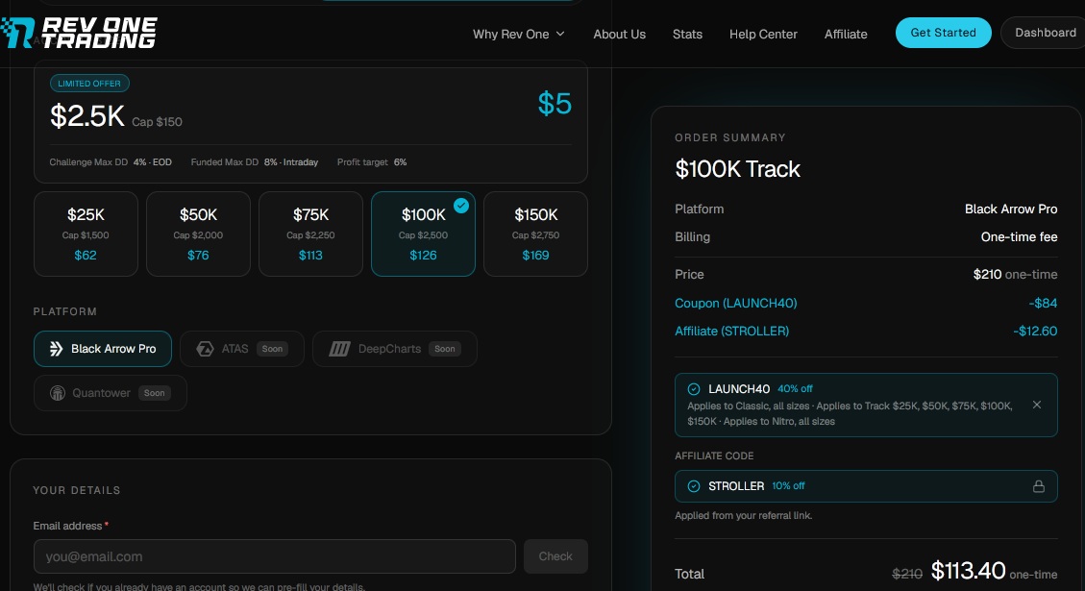Viewport: 1085px width, 591px height.
Task: Go to the About Us page
Action: [x=619, y=34]
